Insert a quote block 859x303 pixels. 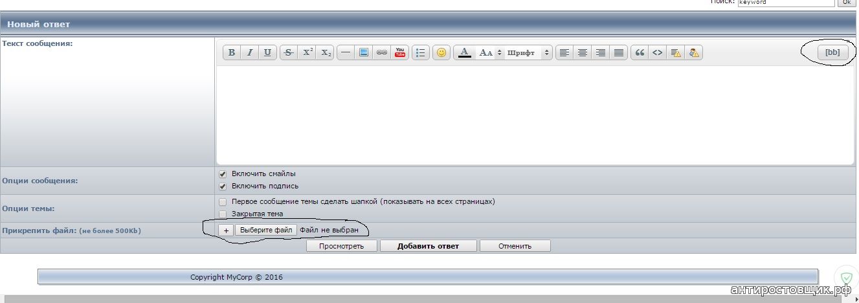coord(640,53)
